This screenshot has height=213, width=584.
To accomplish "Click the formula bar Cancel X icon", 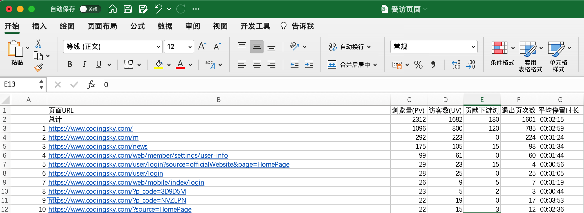I will click(x=58, y=85).
